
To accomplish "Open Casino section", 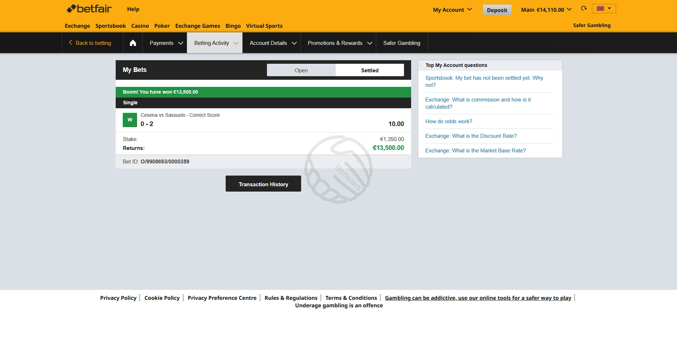I will point(140,26).
